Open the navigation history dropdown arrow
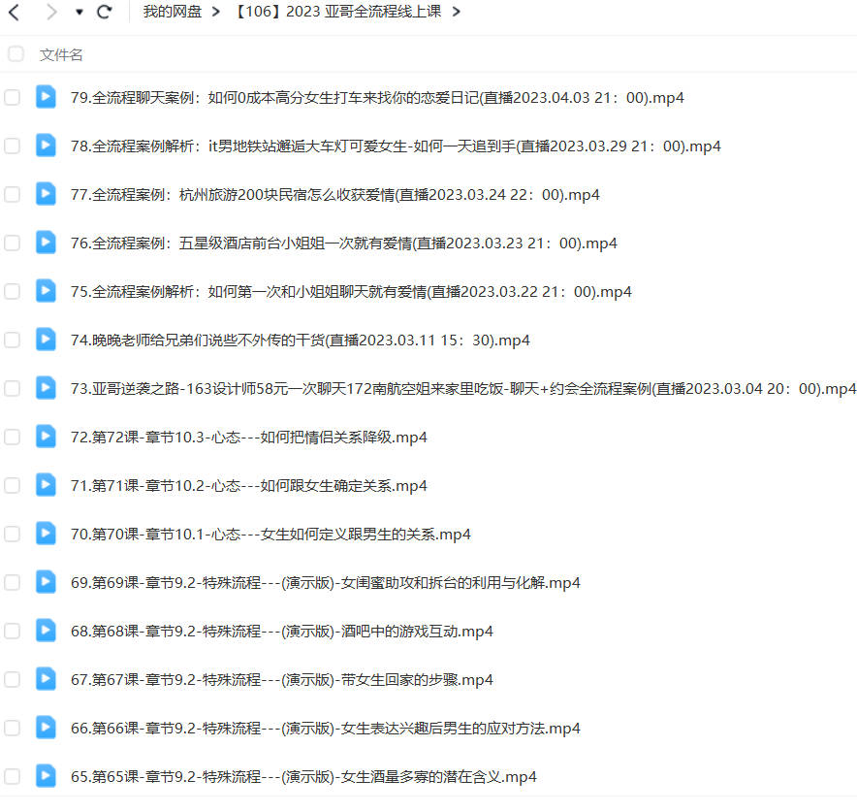 [79, 12]
